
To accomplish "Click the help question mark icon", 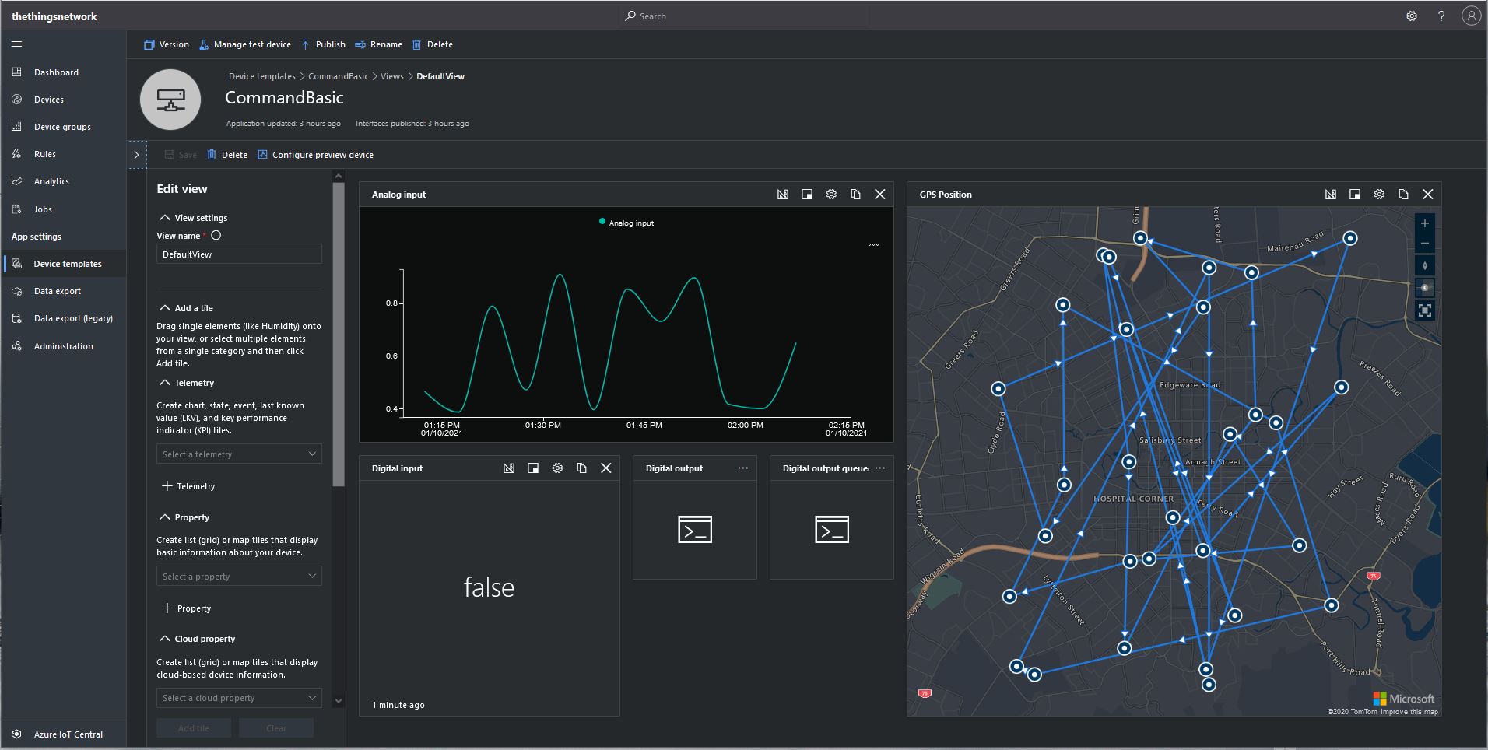I will click(x=1441, y=16).
